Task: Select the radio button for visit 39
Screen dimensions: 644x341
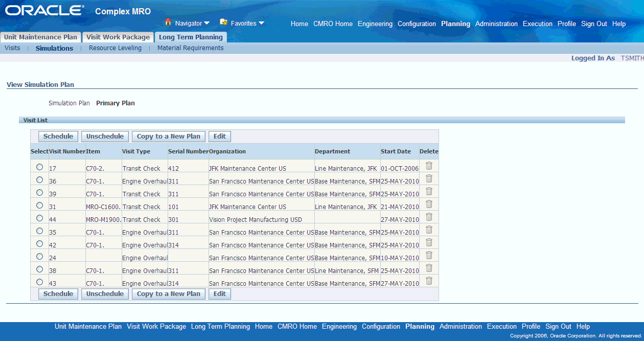Action: coord(39,193)
